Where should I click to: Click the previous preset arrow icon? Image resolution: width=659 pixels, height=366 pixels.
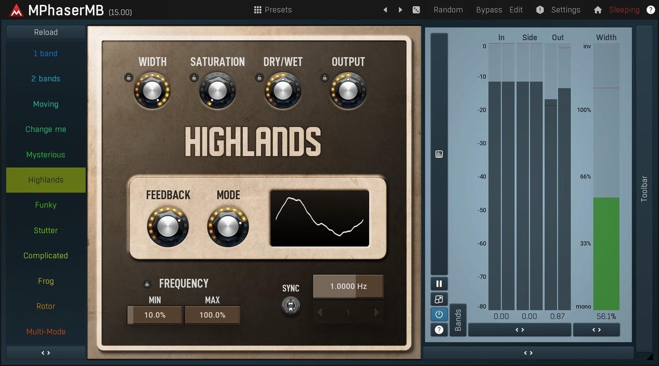tap(385, 10)
